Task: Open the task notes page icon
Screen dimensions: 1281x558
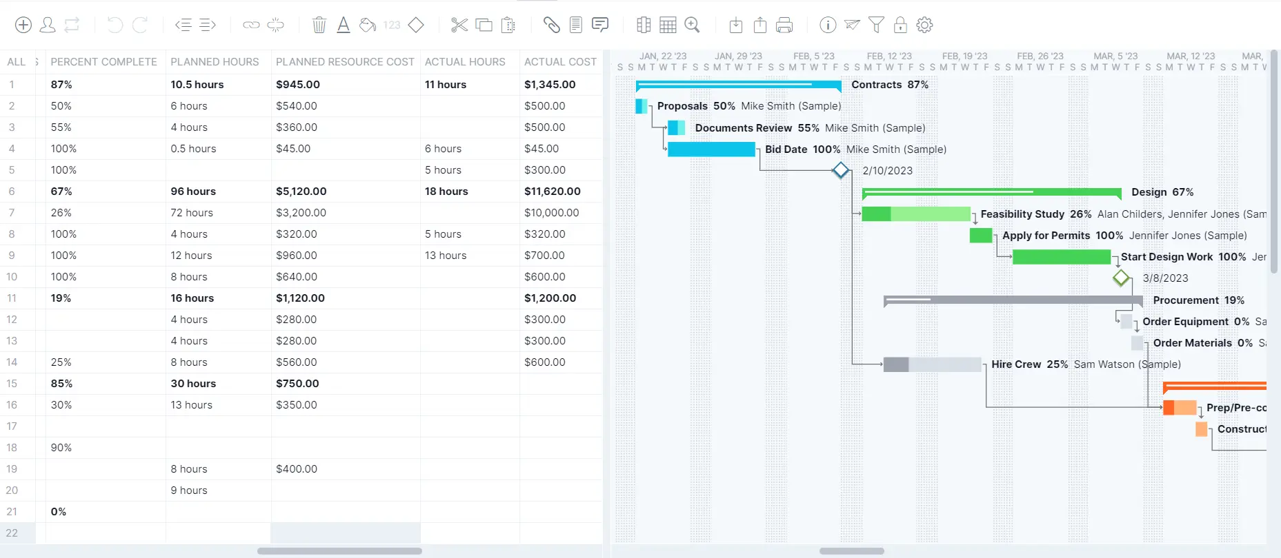Action: [576, 25]
